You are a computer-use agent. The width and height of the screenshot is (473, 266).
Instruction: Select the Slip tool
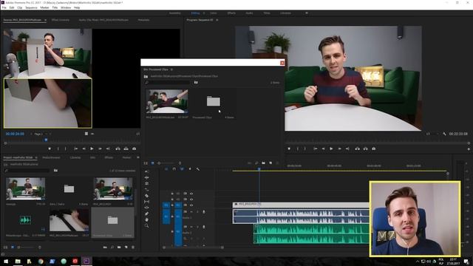pyautogui.click(x=146, y=202)
